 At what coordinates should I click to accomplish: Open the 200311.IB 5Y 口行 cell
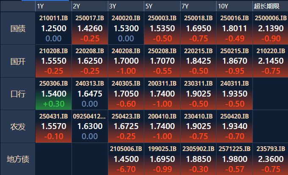[162, 94]
